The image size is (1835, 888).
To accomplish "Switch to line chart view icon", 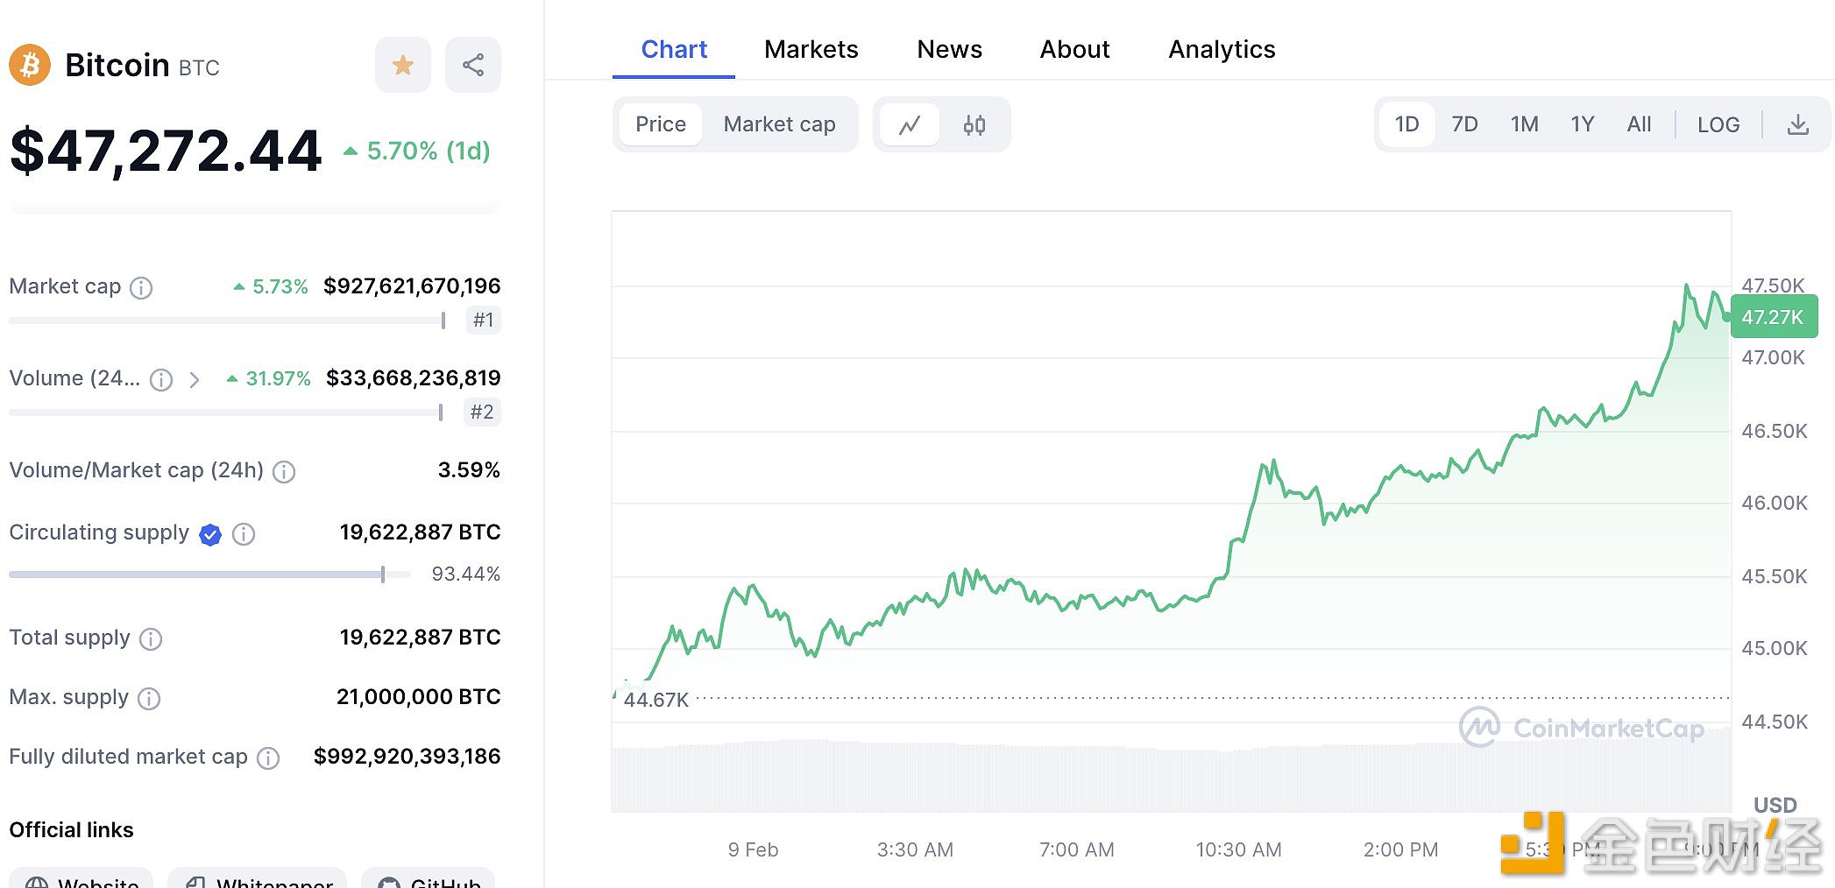I will (x=910, y=124).
